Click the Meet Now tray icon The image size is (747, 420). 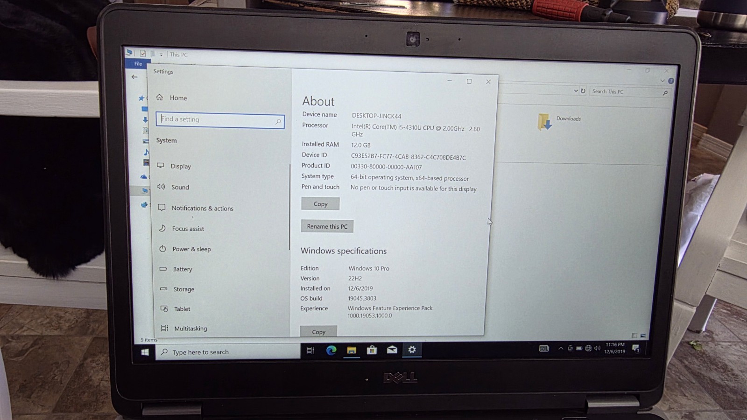tap(570, 348)
